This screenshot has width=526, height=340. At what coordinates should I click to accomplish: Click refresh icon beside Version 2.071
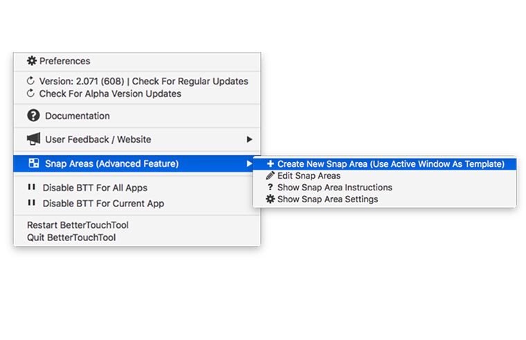30,81
